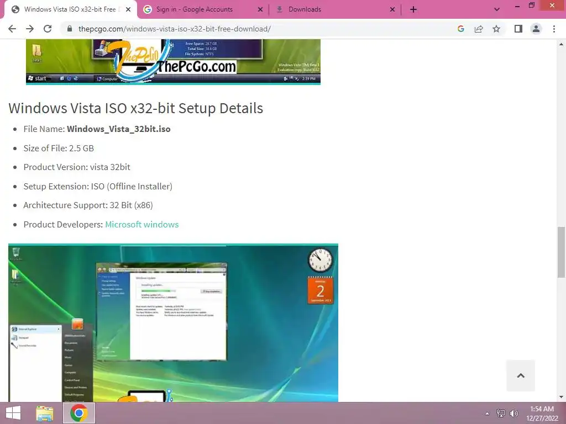Image resolution: width=566 pixels, height=424 pixels.
Task: Click the heading Windows Vista ISO x32-bit Setup Details
Action: (136, 108)
